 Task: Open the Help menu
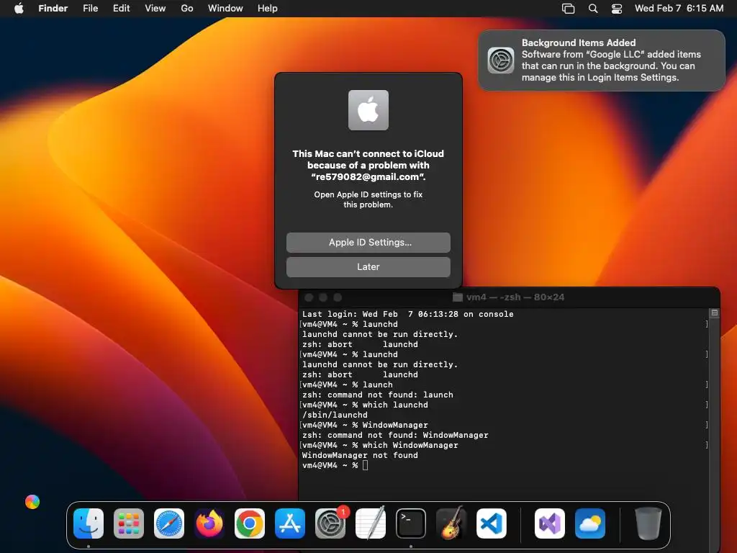tap(268, 9)
